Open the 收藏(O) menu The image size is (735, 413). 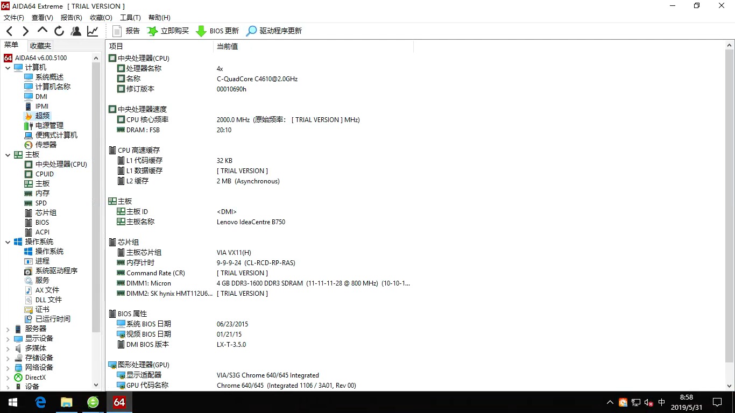[x=101, y=18]
